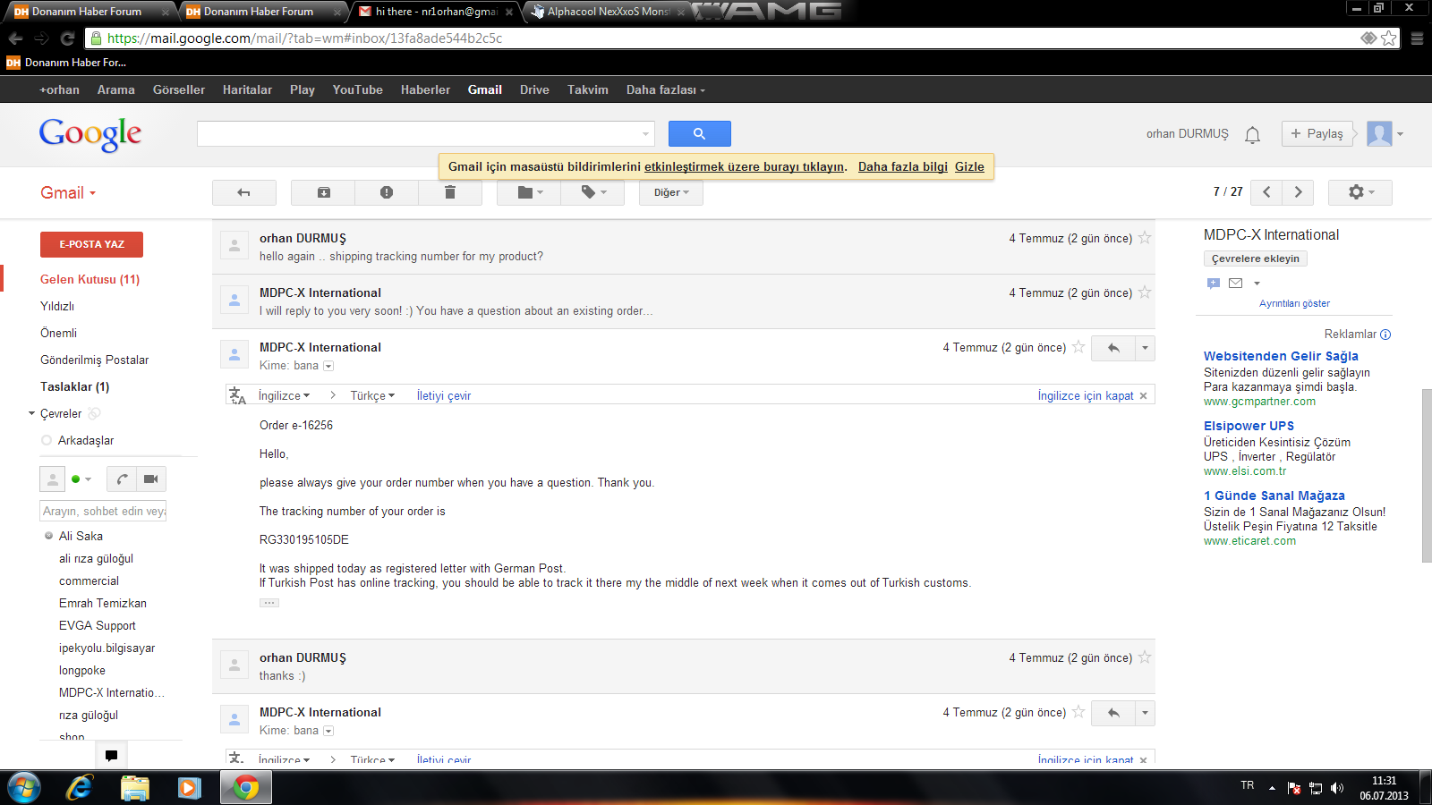This screenshot has width=1432, height=805.
Task: Click the phone call icon in chat
Action: (x=122, y=479)
